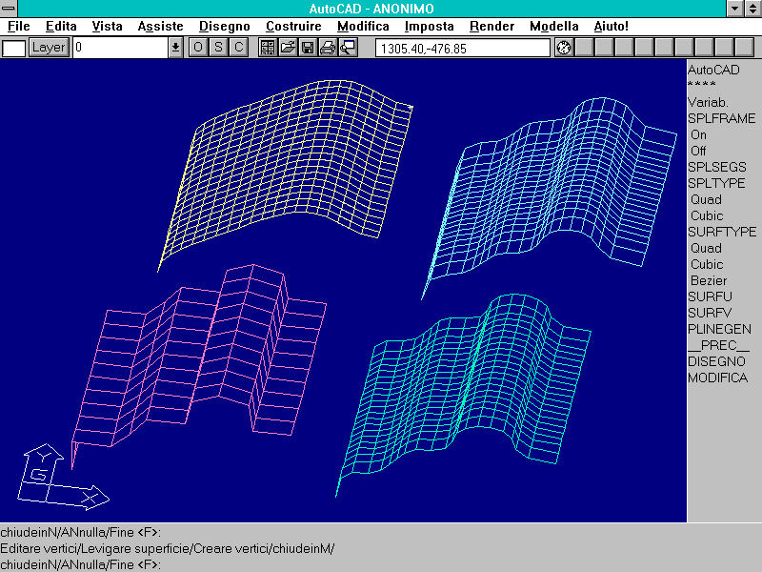
Task: Choose Quad under SURFTYPE
Action: (x=706, y=248)
